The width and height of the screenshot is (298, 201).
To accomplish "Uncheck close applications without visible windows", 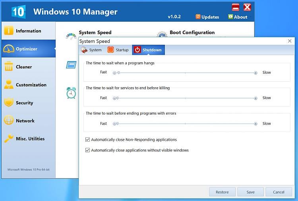I will (87, 150).
